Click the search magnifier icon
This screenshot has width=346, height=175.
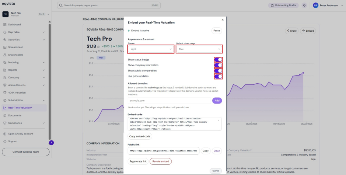point(61,5)
